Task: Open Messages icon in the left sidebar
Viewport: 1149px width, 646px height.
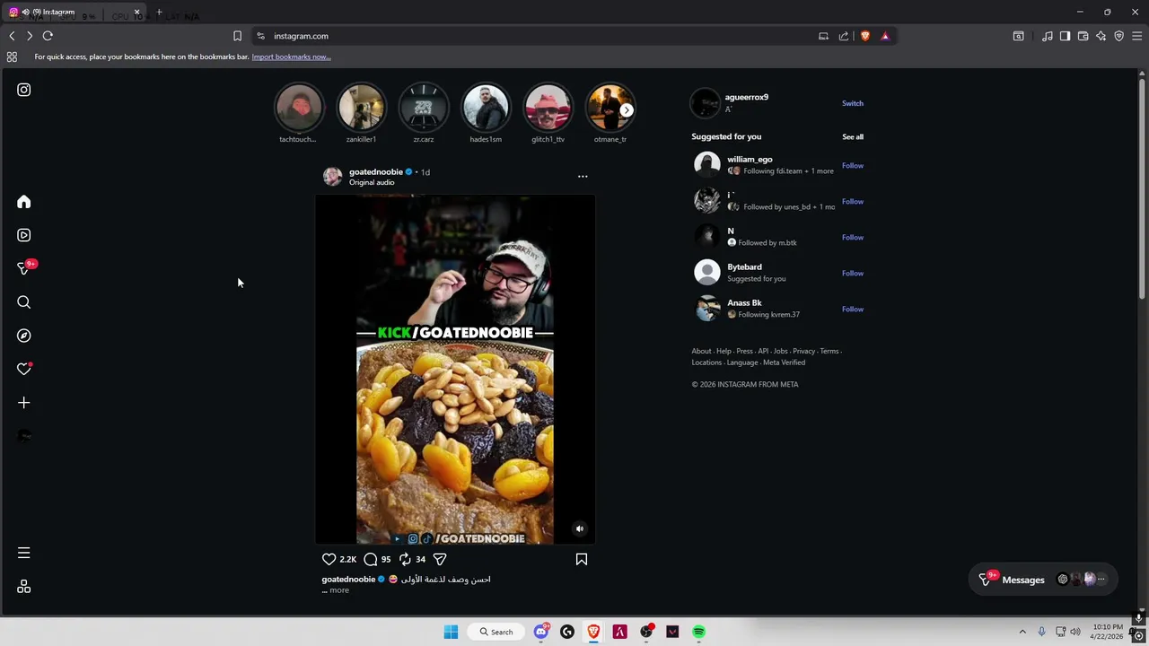Action: click(24, 268)
